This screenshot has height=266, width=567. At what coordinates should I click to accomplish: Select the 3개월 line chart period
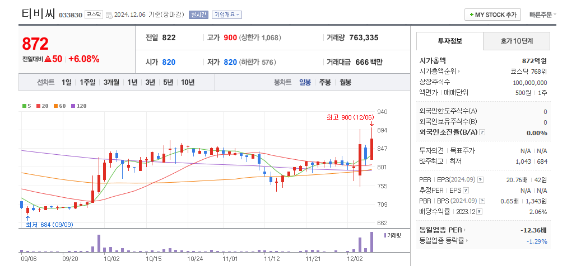(x=111, y=82)
